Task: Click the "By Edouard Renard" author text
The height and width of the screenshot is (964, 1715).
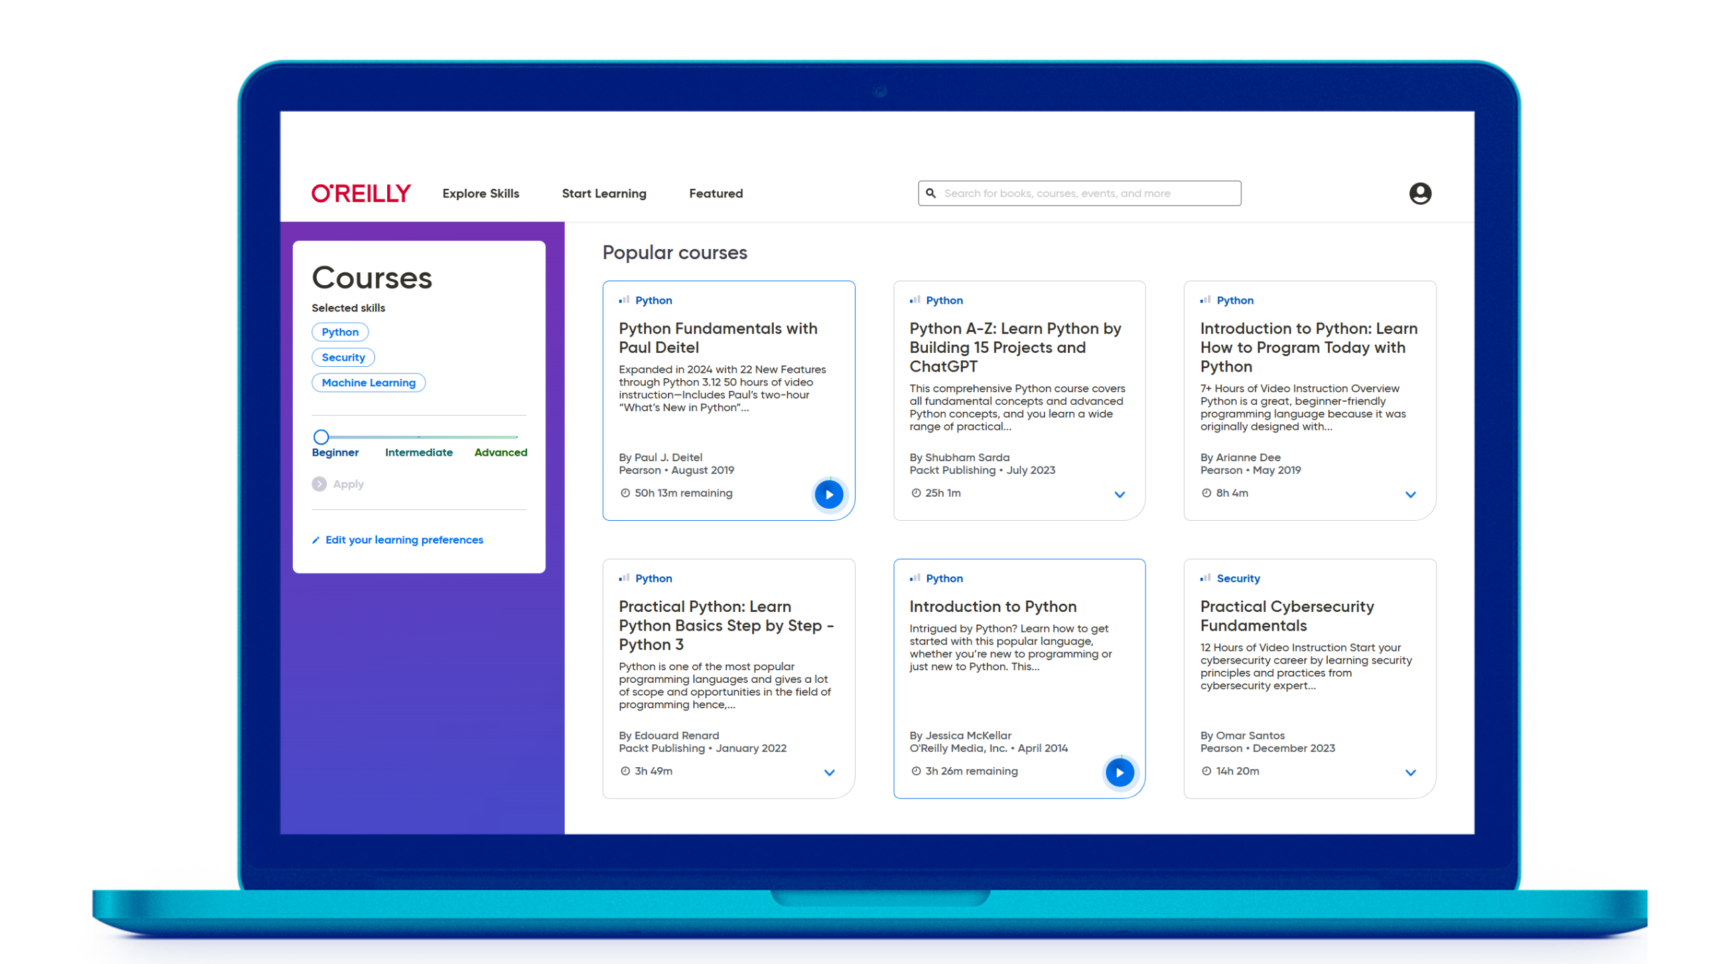Action: (x=669, y=736)
